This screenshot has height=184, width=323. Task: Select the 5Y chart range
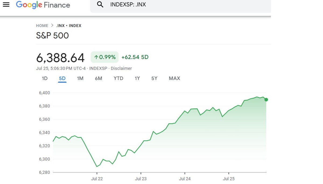tap(154, 78)
